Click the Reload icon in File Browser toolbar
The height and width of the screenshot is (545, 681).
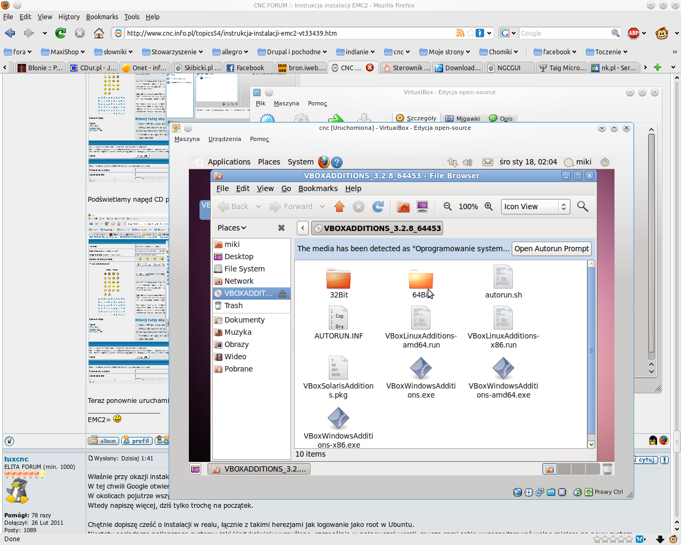pos(378,207)
